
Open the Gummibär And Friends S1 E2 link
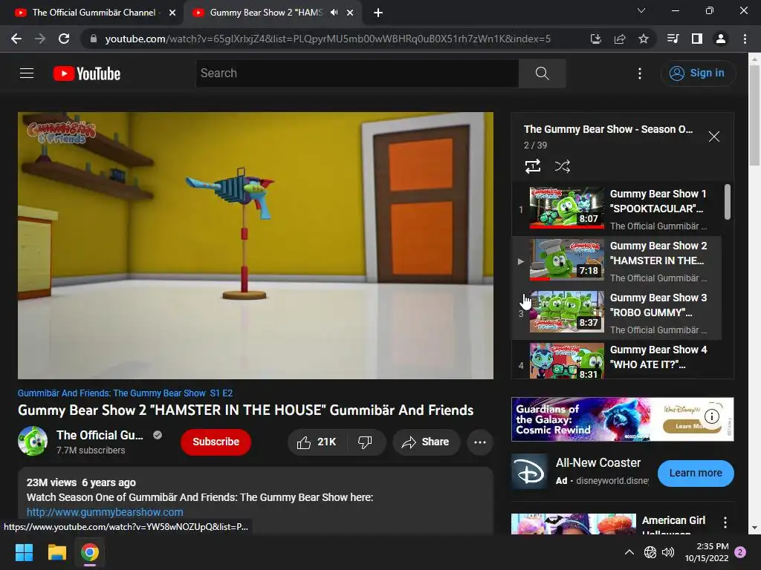pos(125,393)
